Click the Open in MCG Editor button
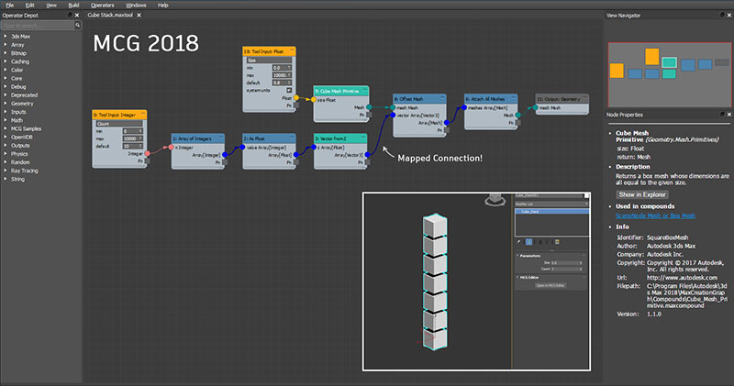 550,285
